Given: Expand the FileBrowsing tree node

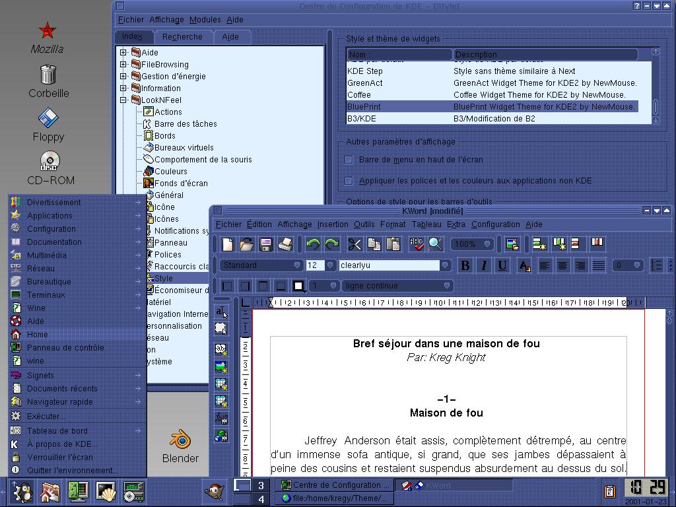Looking at the screenshot, I should (123, 64).
